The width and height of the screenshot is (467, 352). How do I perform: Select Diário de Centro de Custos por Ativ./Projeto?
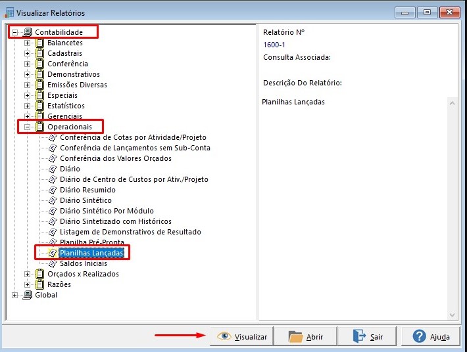(x=134, y=179)
